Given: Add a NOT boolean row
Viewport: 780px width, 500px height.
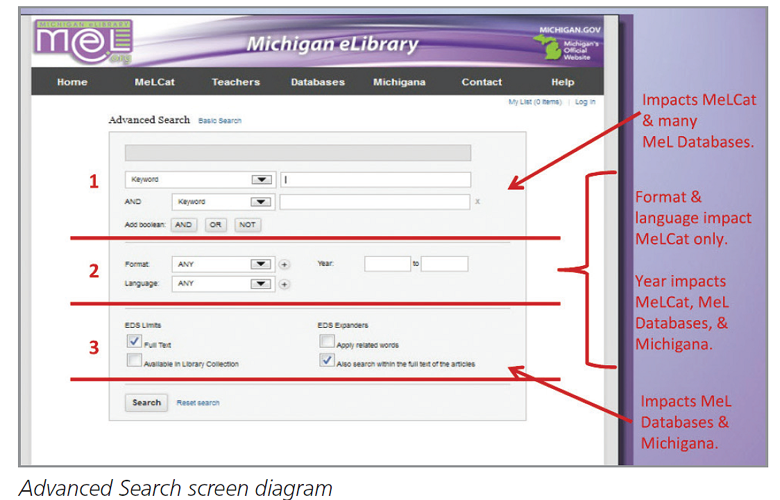Looking at the screenshot, I should 247,225.
